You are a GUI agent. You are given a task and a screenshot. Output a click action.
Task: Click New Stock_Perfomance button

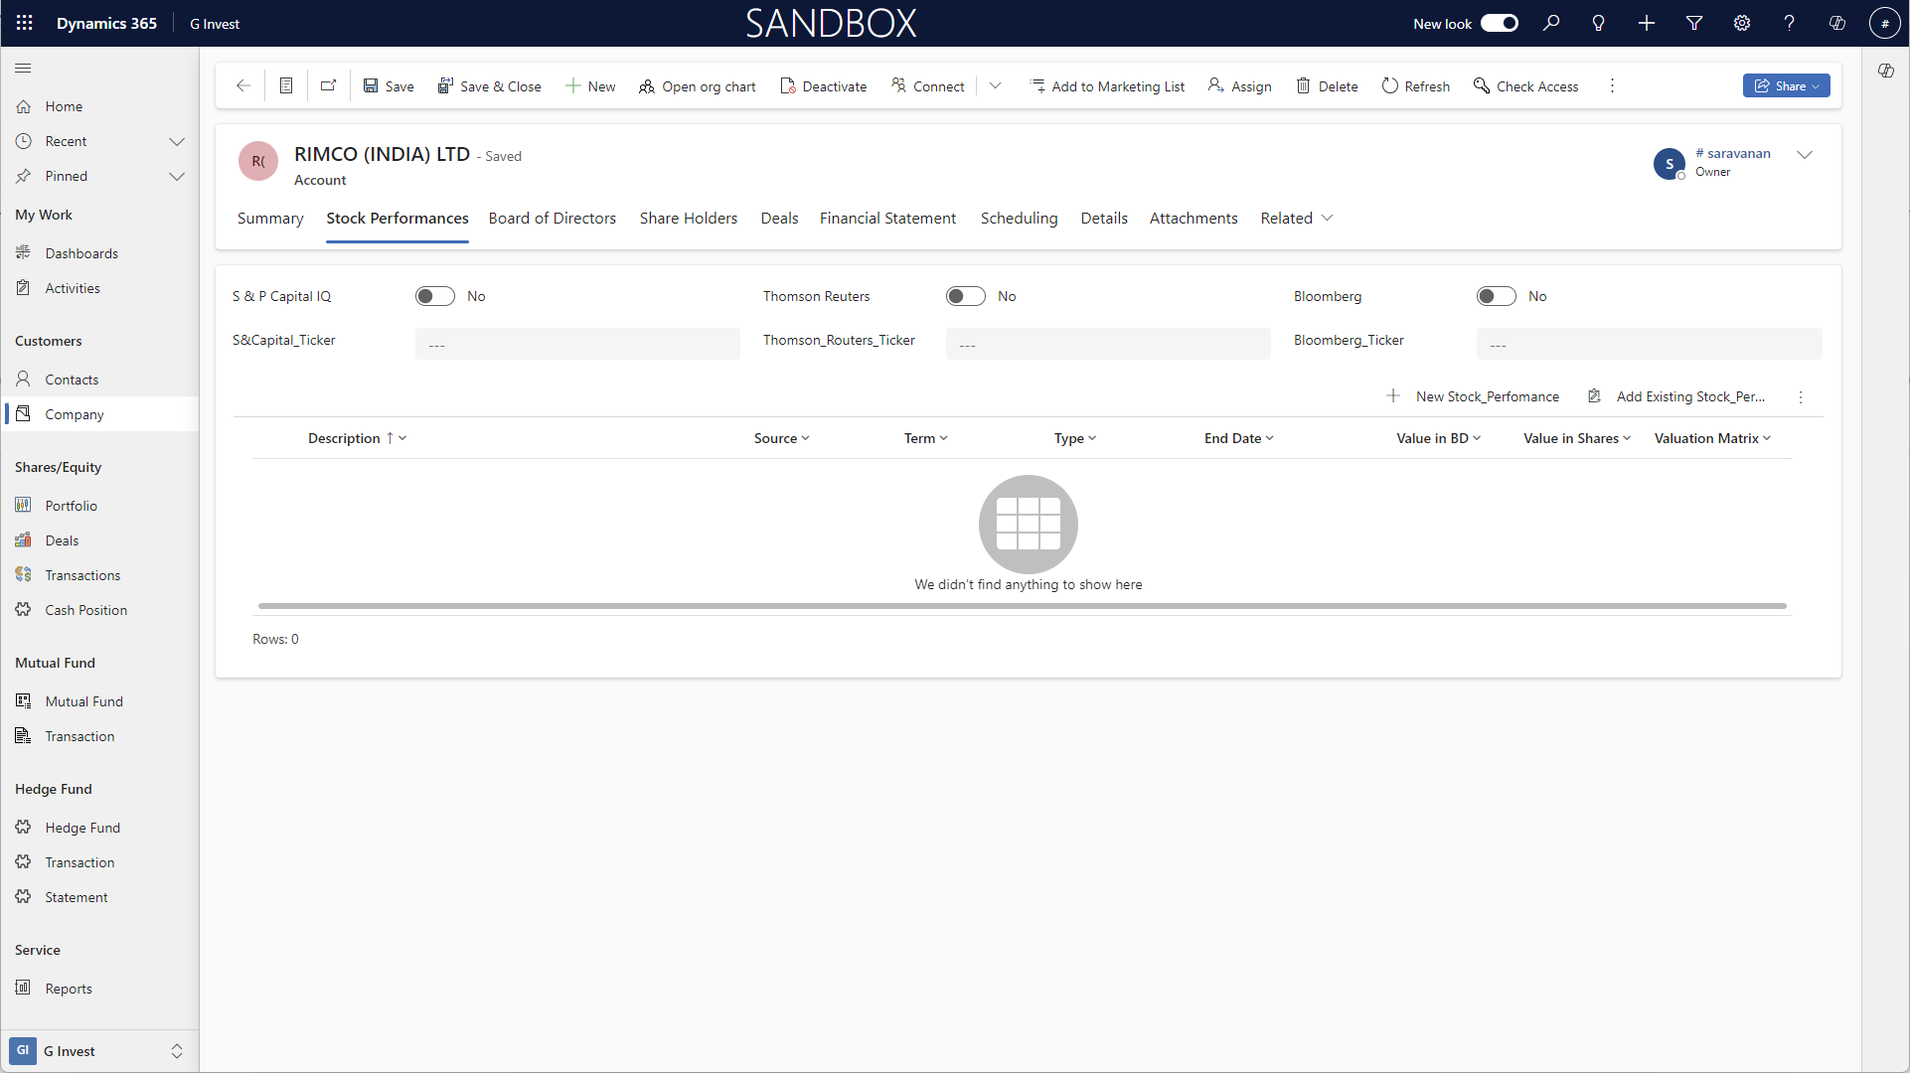(x=1474, y=396)
